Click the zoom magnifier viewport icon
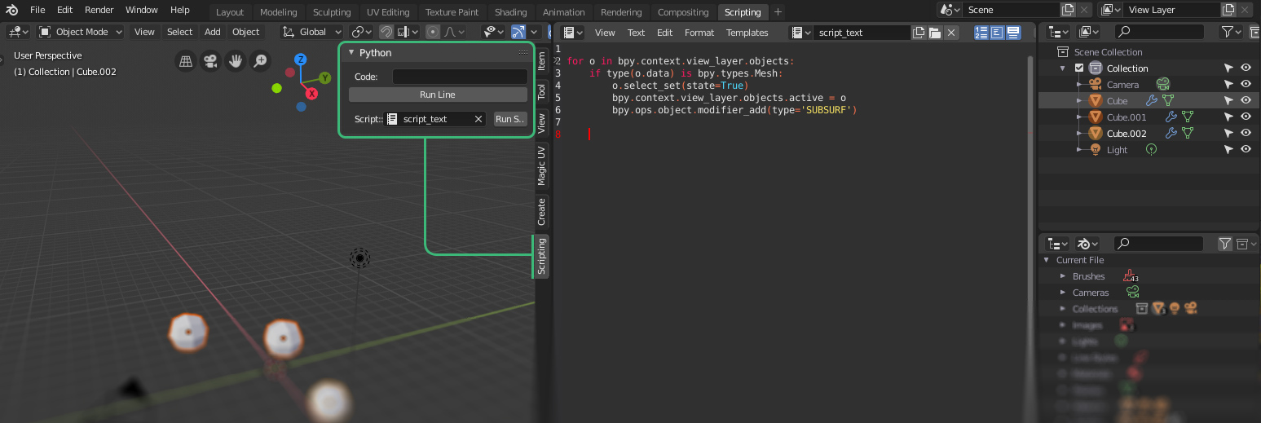Viewport: 1261px width, 423px height. pyautogui.click(x=260, y=61)
